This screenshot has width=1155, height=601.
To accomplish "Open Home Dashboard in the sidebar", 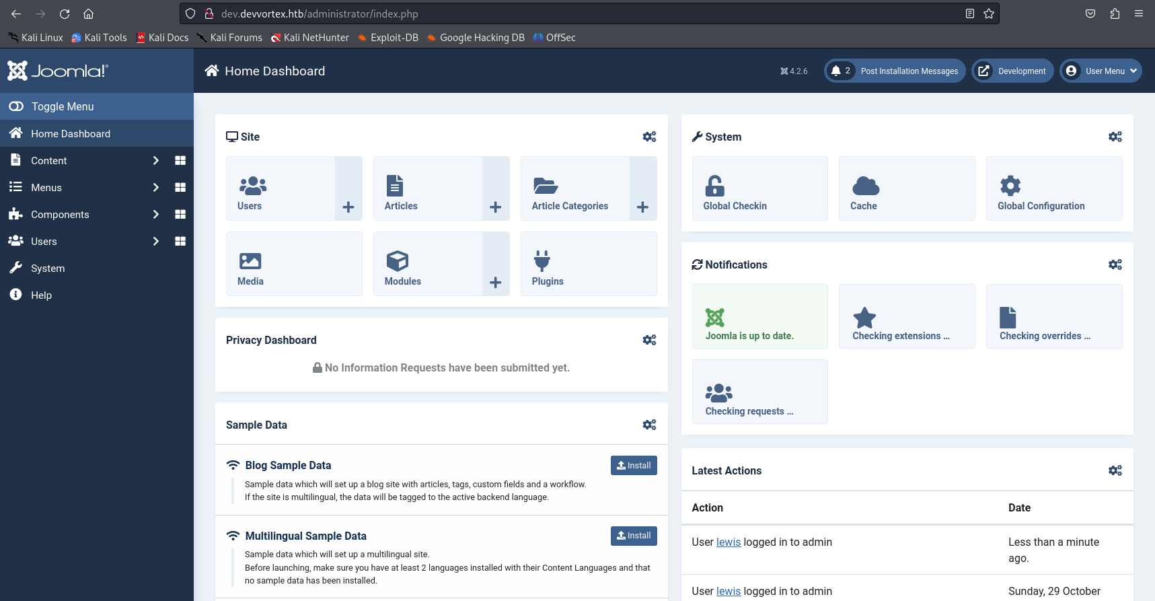I will pyautogui.click(x=97, y=133).
